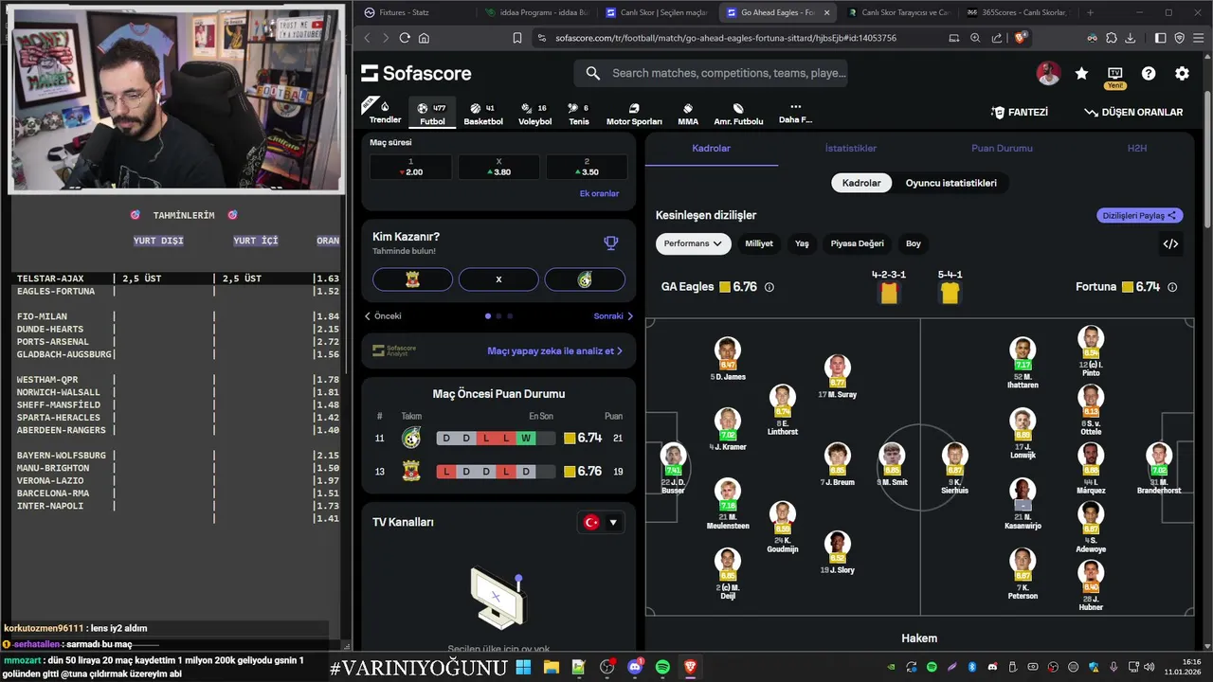Select Piyasa Değeri lineup filter
Viewport: 1213px width, 682px height.
coord(858,243)
